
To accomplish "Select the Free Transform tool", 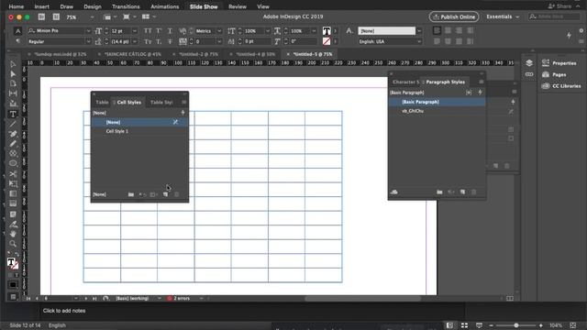I will click(x=13, y=183).
